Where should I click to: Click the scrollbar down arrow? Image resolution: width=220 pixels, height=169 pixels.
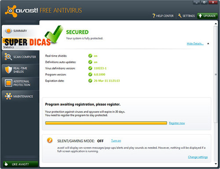click(216, 164)
